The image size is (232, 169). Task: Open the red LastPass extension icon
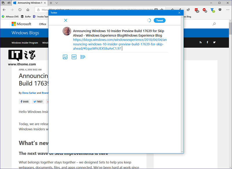pyautogui.click(x=197, y=10)
